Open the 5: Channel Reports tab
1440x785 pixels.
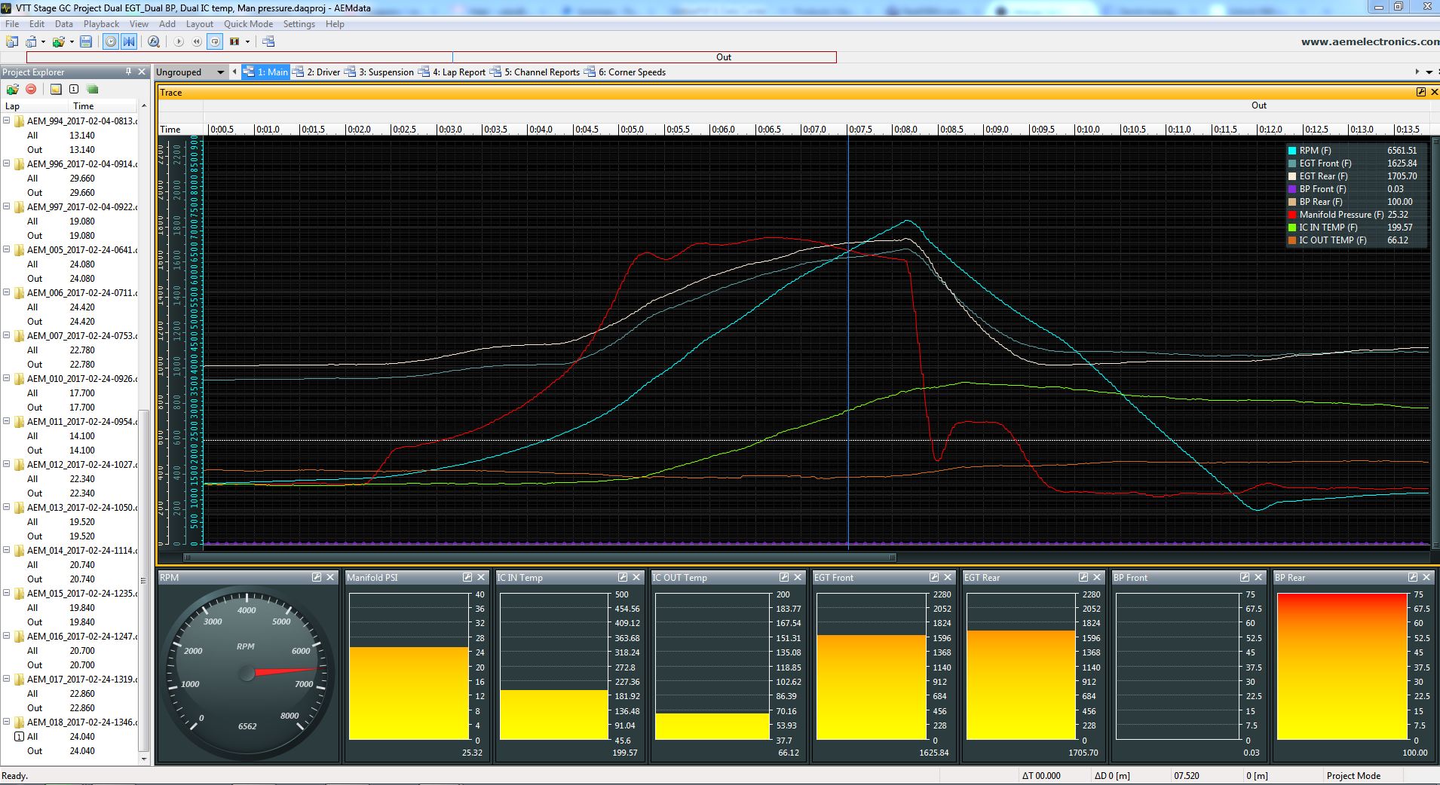535,72
